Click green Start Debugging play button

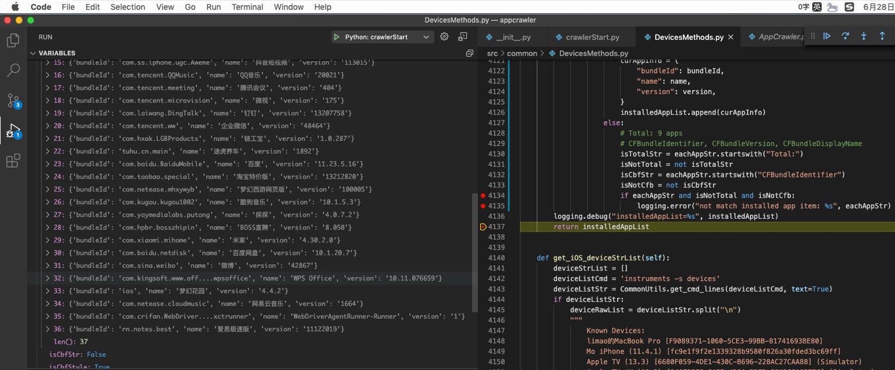pyautogui.click(x=336, y=37)
